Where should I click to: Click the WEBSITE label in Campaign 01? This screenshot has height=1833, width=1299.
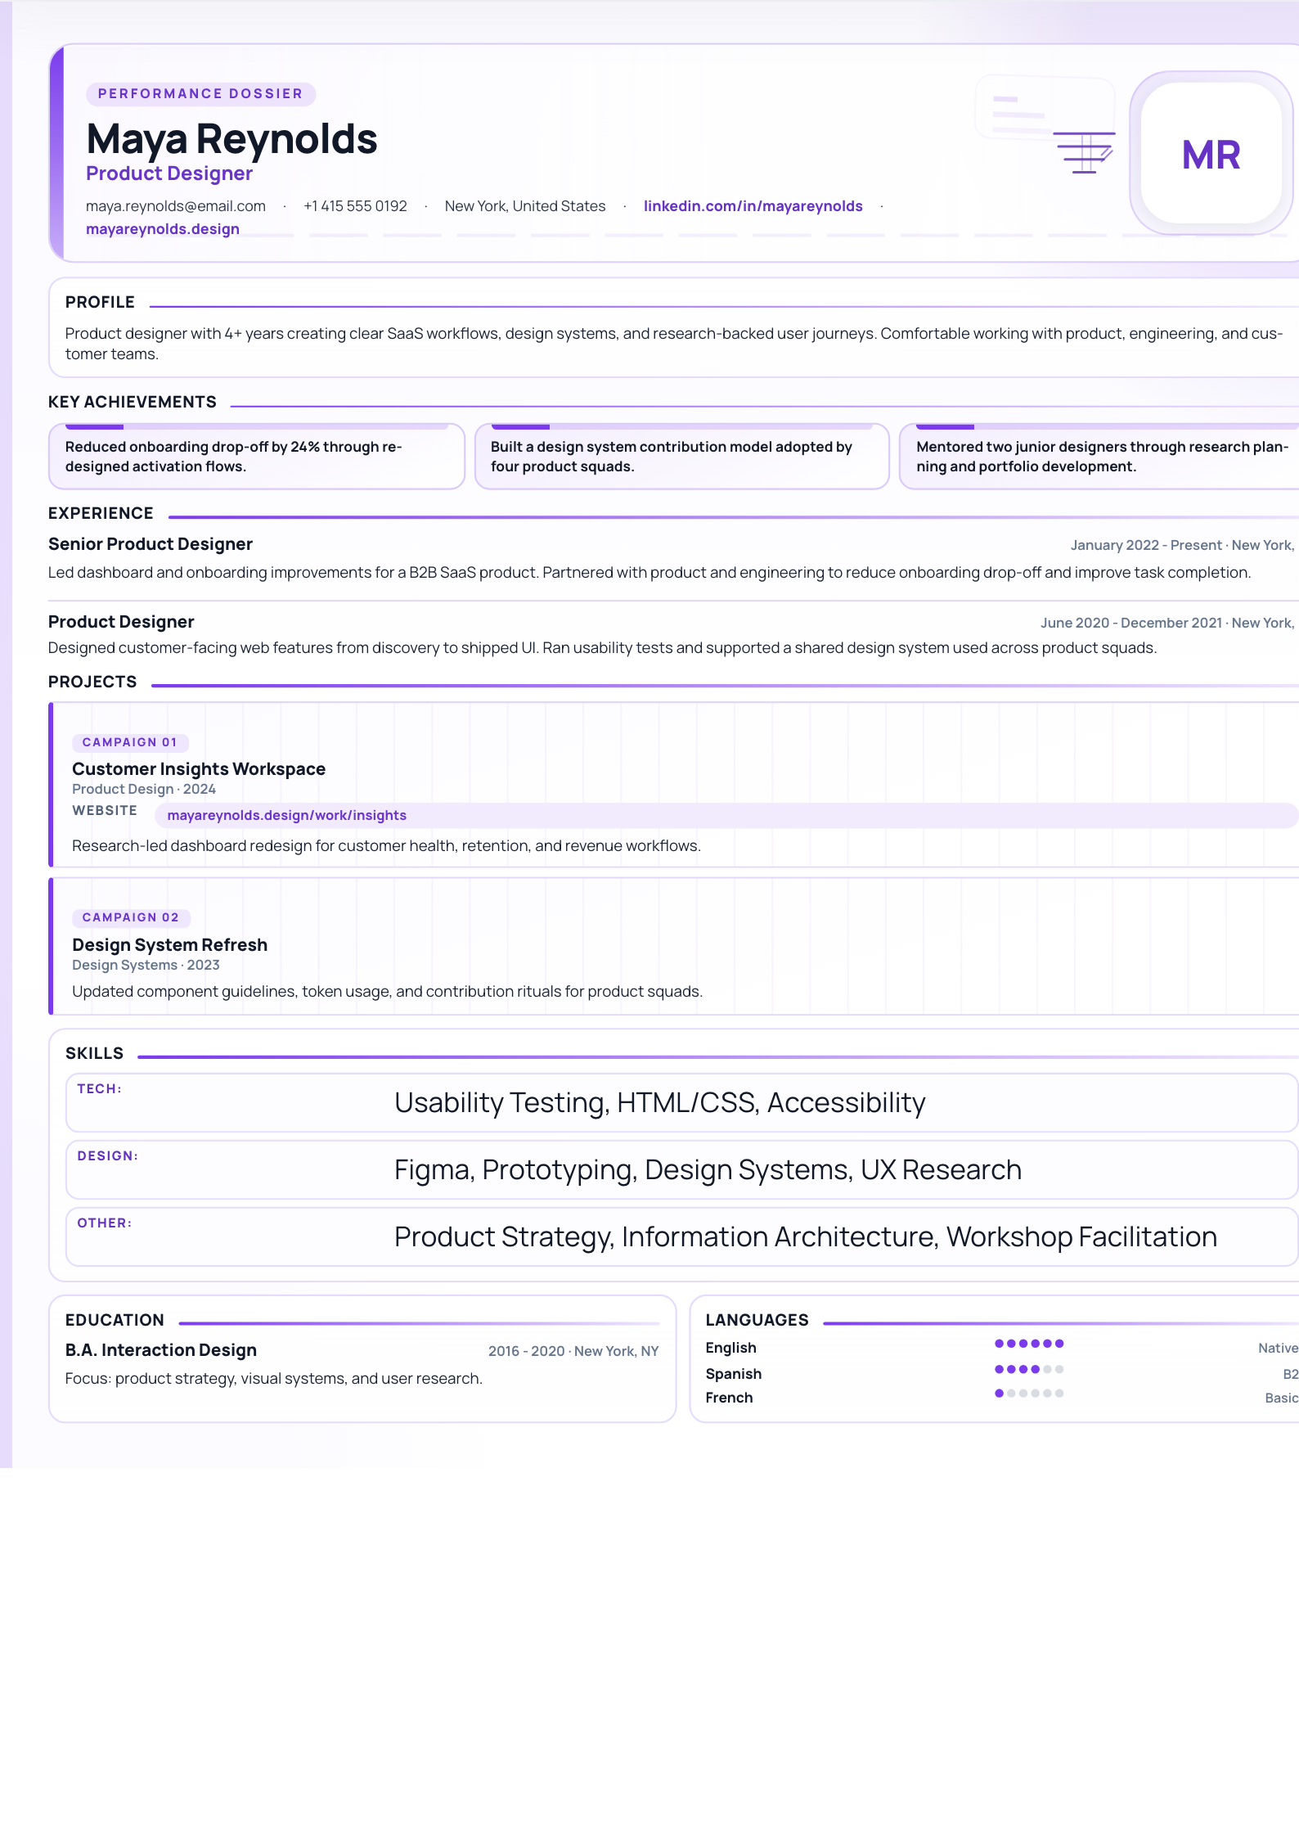(x=105, y=810)
